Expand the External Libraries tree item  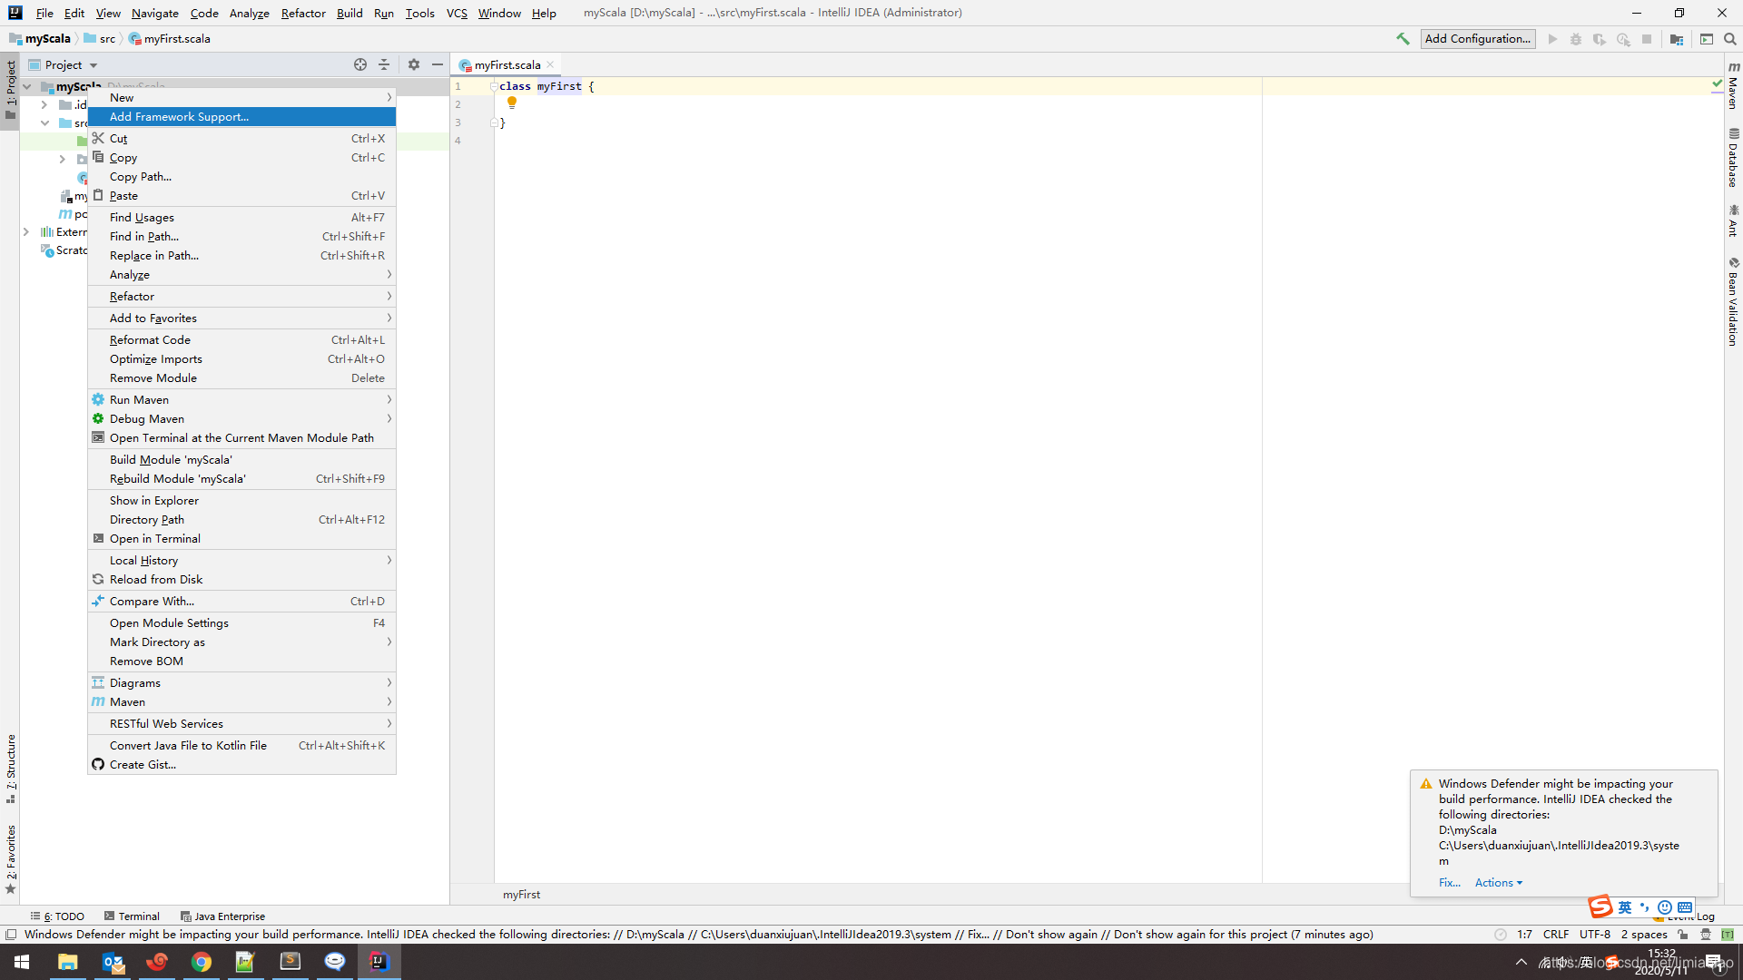click(26, 232)
